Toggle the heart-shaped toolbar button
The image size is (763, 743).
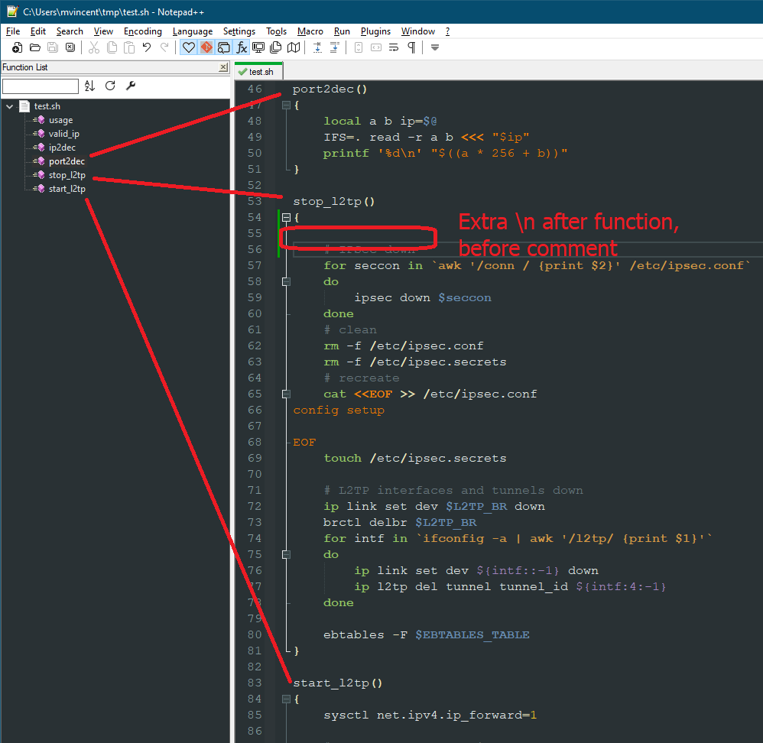pyautogui.click(x=189, y=47)
